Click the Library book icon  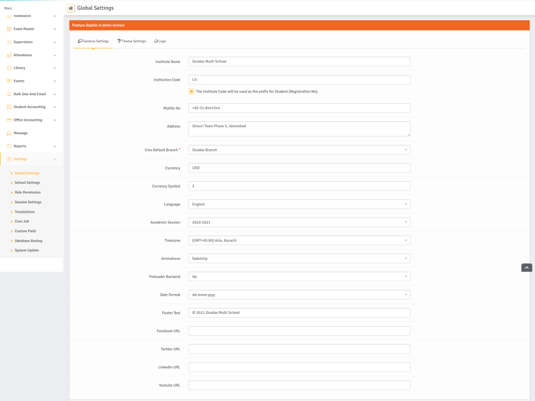(x=9, y=68)
